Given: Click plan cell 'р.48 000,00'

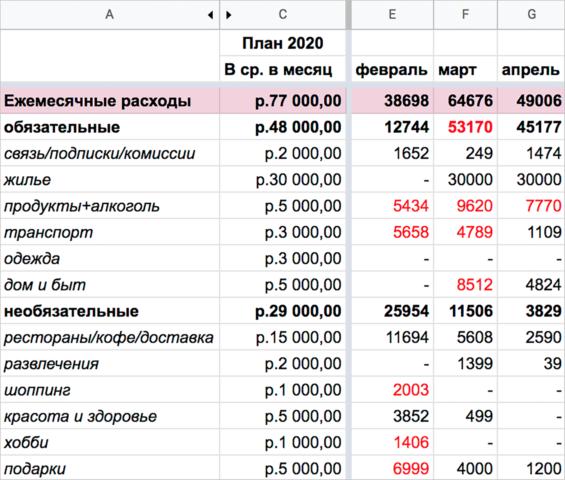Looking at the screenshot, I should point(298,127).
